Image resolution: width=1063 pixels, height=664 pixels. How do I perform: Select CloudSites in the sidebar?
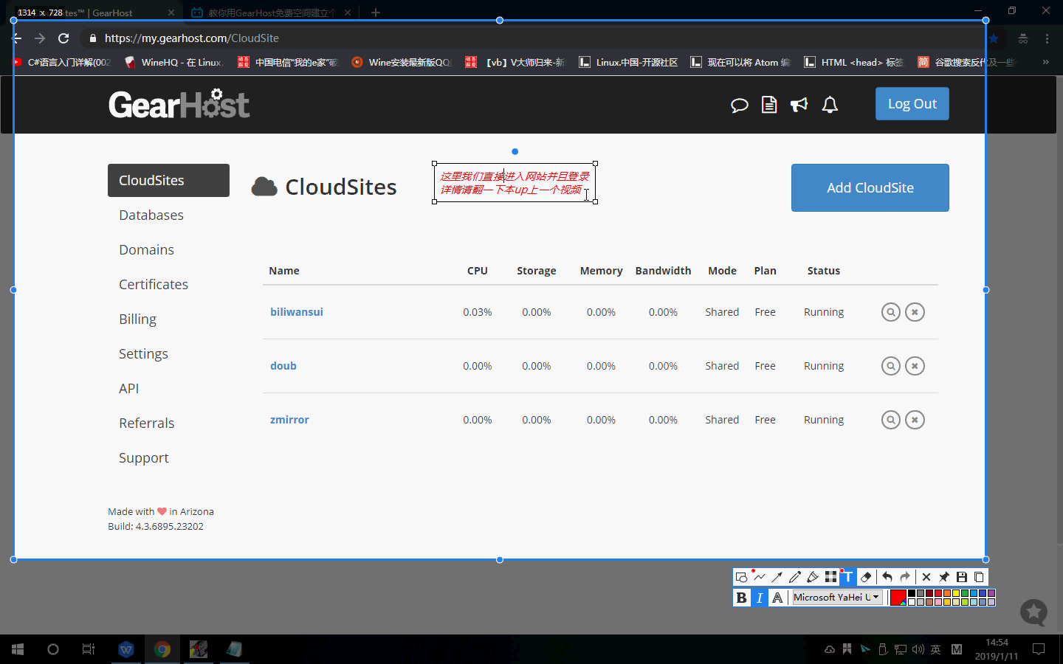tap(168, 180)
